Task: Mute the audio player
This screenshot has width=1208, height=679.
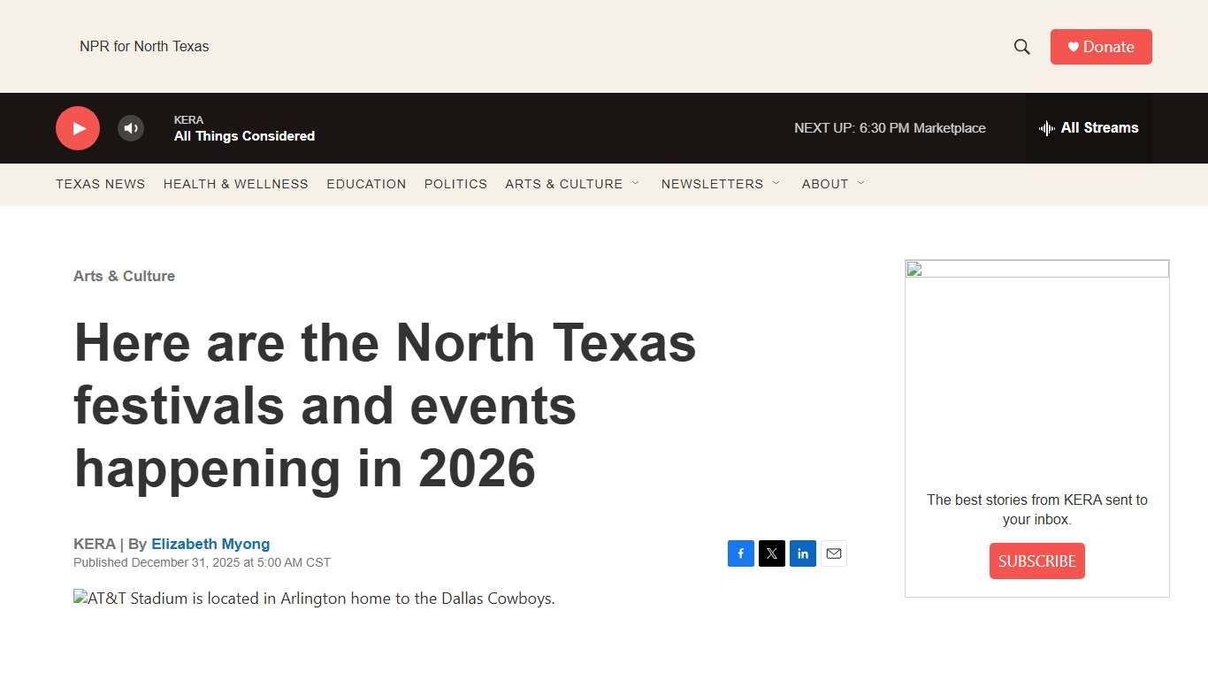Action: point(131,128)
